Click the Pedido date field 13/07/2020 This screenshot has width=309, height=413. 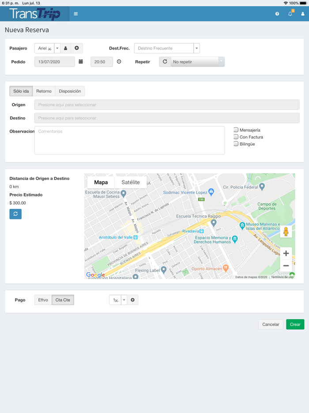(55, 61)
